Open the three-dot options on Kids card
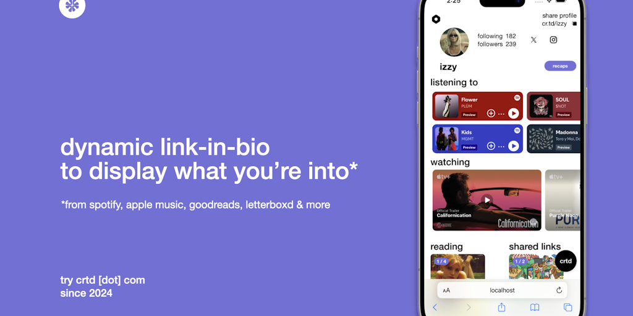The image size is (633, 316). coord(501,146)
